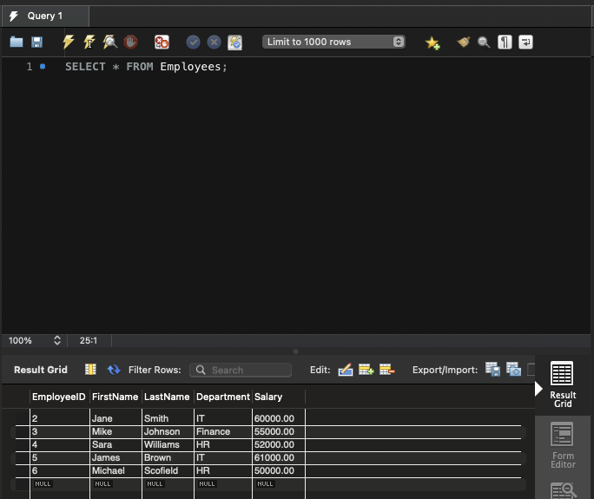The width and height of the screenshot is (594, 499).
Task: Select the Result Grid side panel button
Action: tap(563, 384)
